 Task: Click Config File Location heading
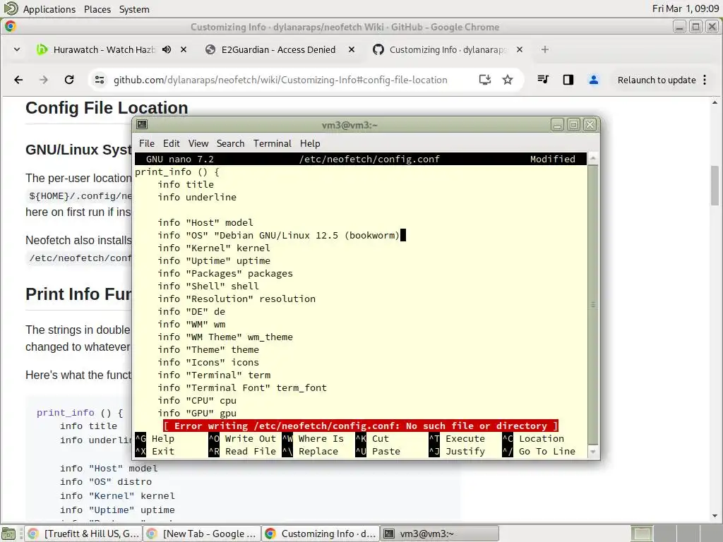click(x=107, y=108)
